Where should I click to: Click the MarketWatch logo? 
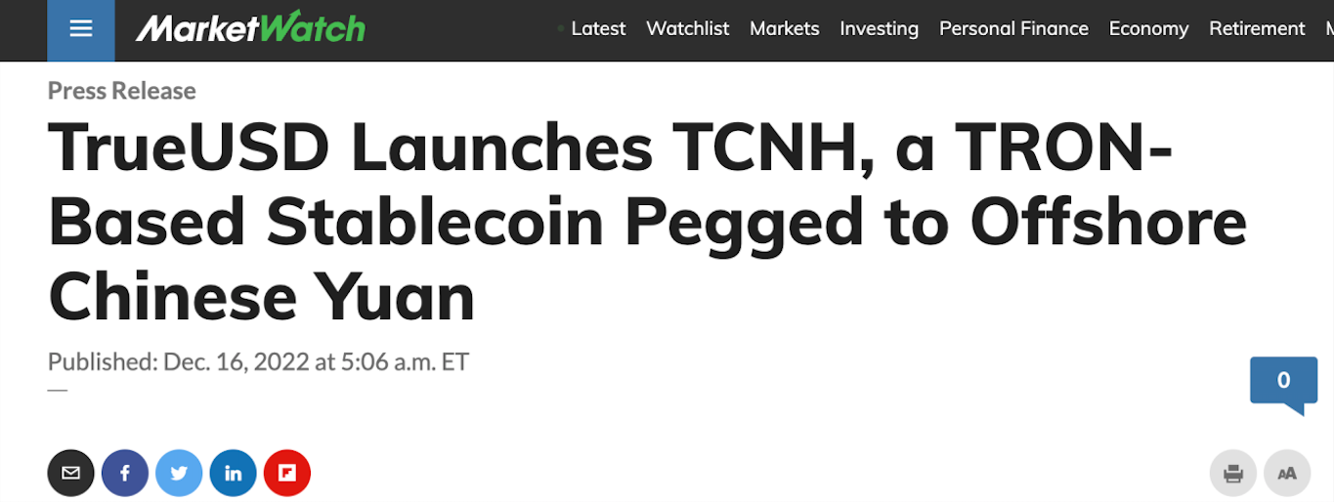click(250, 29)
